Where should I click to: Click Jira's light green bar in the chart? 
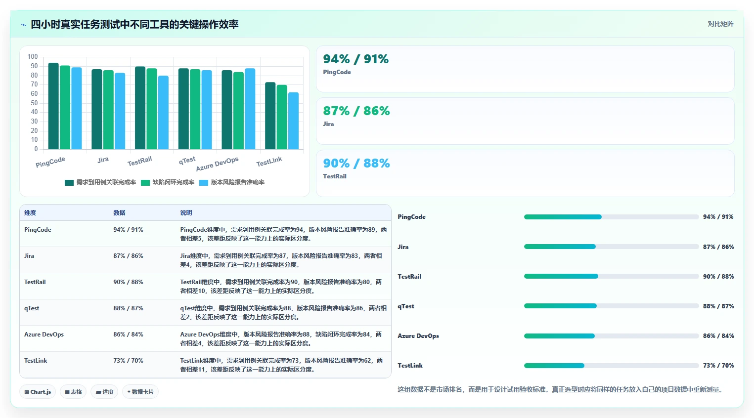[108, 110]
